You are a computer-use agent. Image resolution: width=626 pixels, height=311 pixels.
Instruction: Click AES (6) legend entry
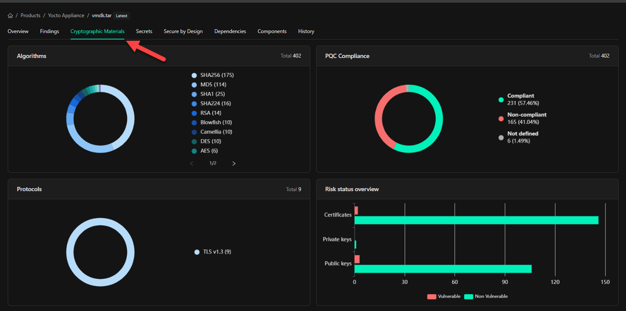click(x=205, y=151)
